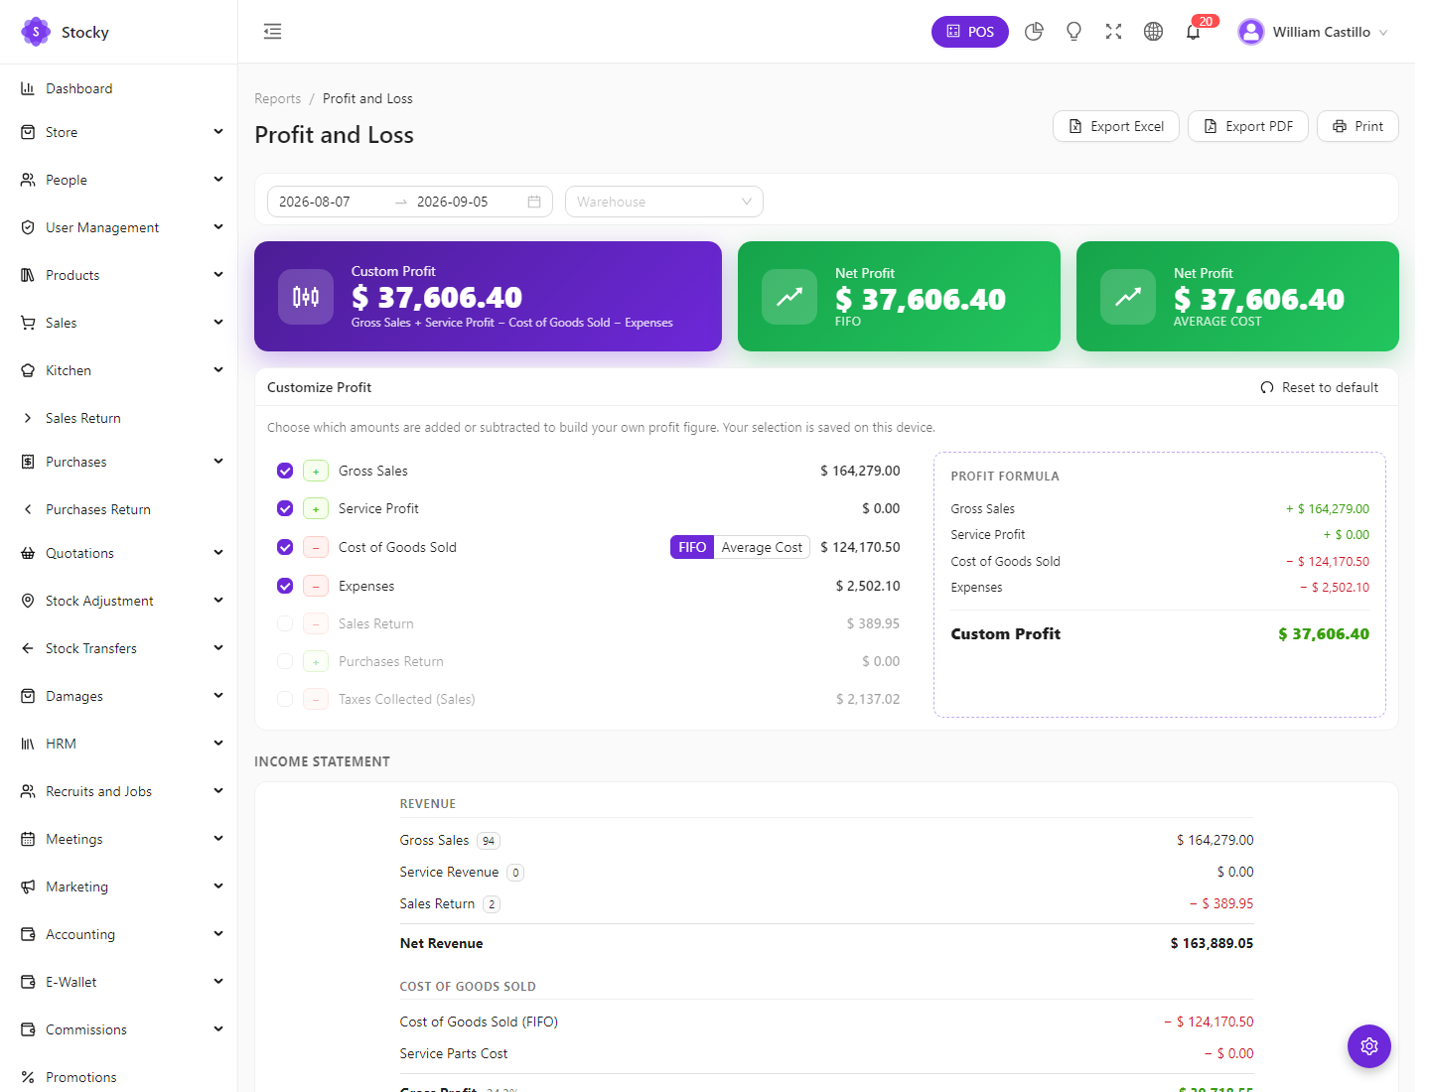
Task: Open the Dashboard menu item
Action: 118,88
